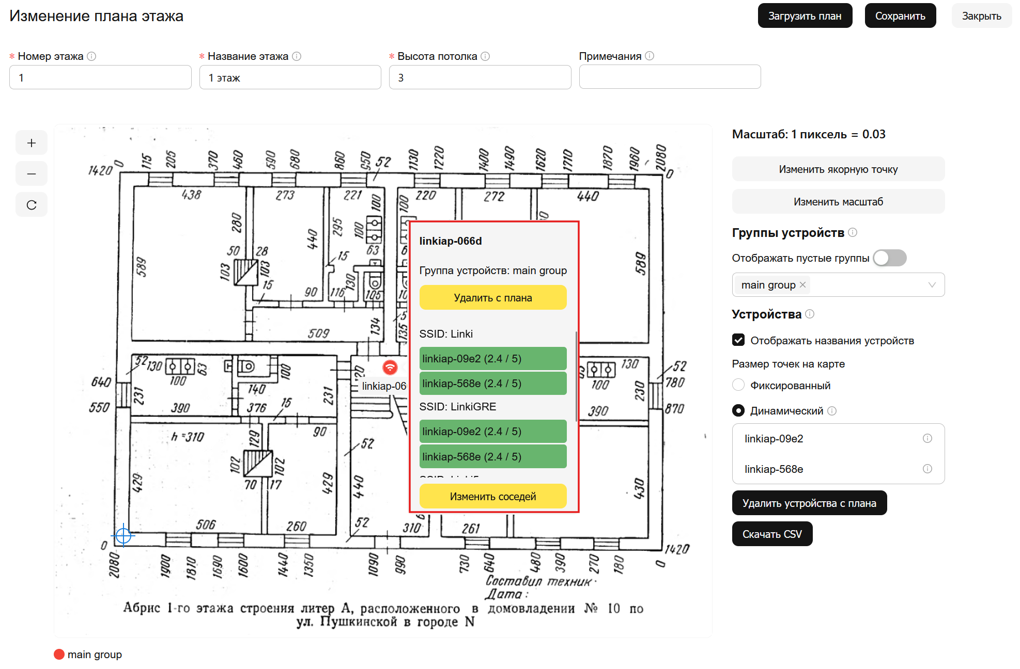This screenshot has width=1020, height=669.
Task: Open info icon for linkiap-09e2 device
Action: pyautogui.click(x=928, y=438)
